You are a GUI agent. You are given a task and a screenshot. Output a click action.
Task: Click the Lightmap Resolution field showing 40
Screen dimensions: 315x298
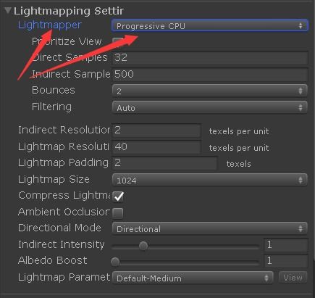tap(156, 146)
